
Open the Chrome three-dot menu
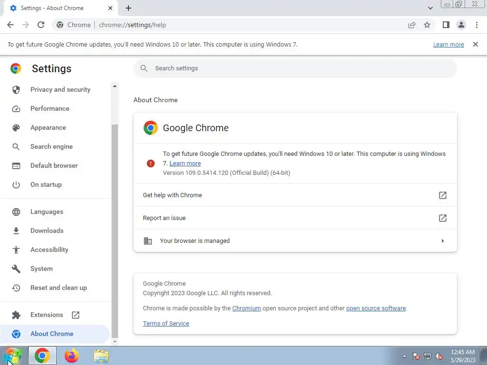coord(477,25)
